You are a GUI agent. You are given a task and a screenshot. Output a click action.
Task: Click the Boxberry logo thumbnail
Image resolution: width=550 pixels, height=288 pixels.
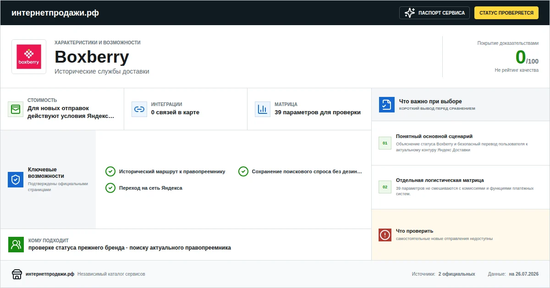click(29, 57)
